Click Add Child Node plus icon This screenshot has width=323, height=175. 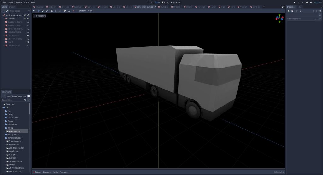tap(3, 11)
